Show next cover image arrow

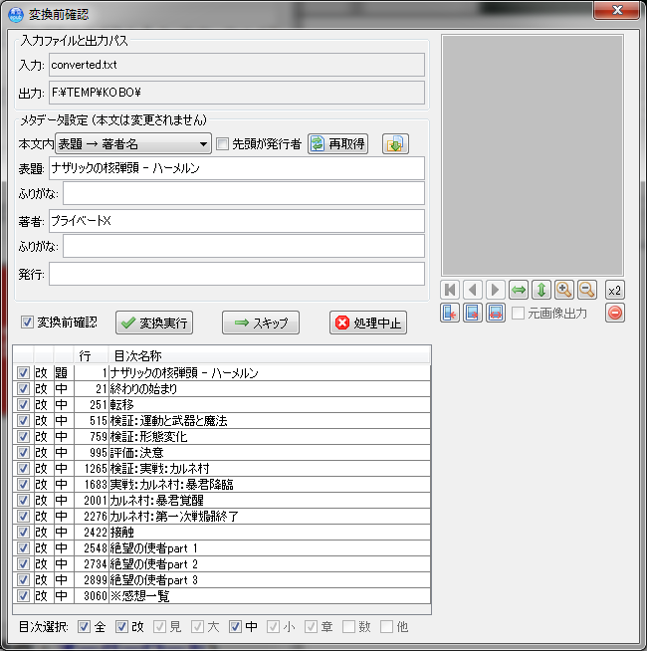(496, 290)
